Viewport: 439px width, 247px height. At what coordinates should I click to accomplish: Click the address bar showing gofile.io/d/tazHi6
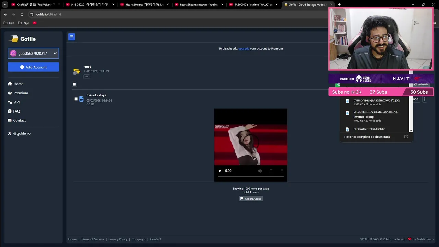click(48, 14)
